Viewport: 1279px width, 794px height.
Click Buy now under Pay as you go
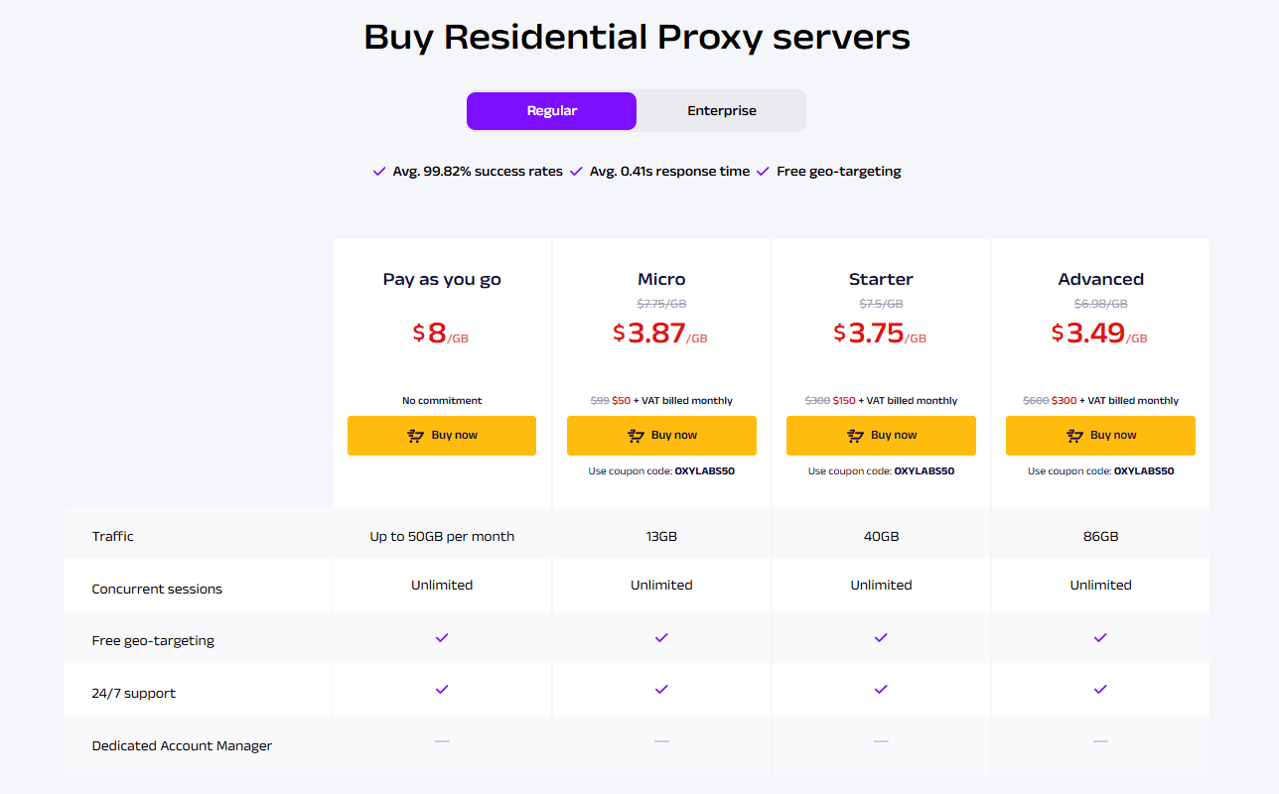click(x=442, y=435)
